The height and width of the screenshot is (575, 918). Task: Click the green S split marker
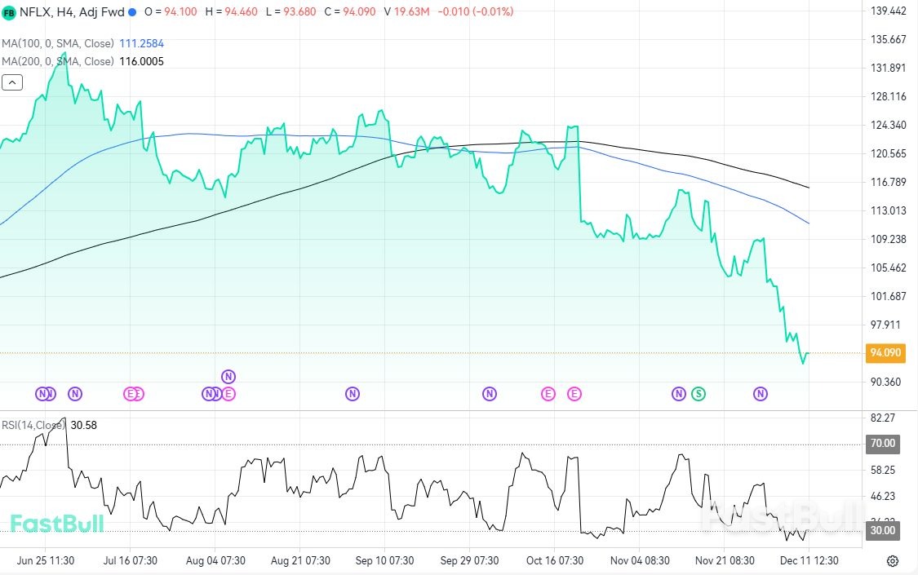coord(698,394)
